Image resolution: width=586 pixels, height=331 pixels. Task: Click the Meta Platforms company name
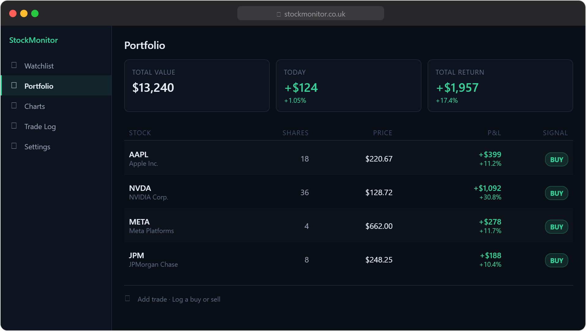click(x=151, y=231)
